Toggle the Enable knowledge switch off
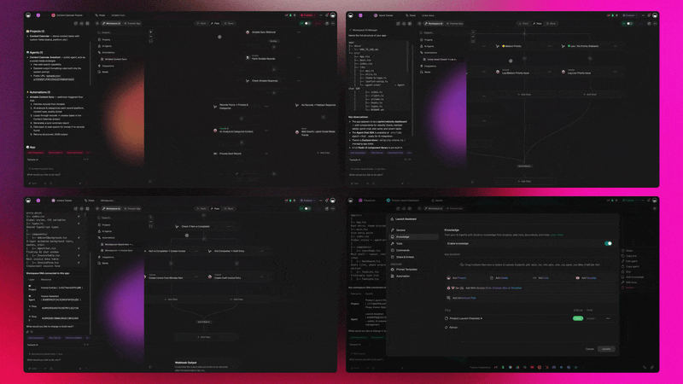The height and width of the screenshot is (384, 683). (608, 243)
